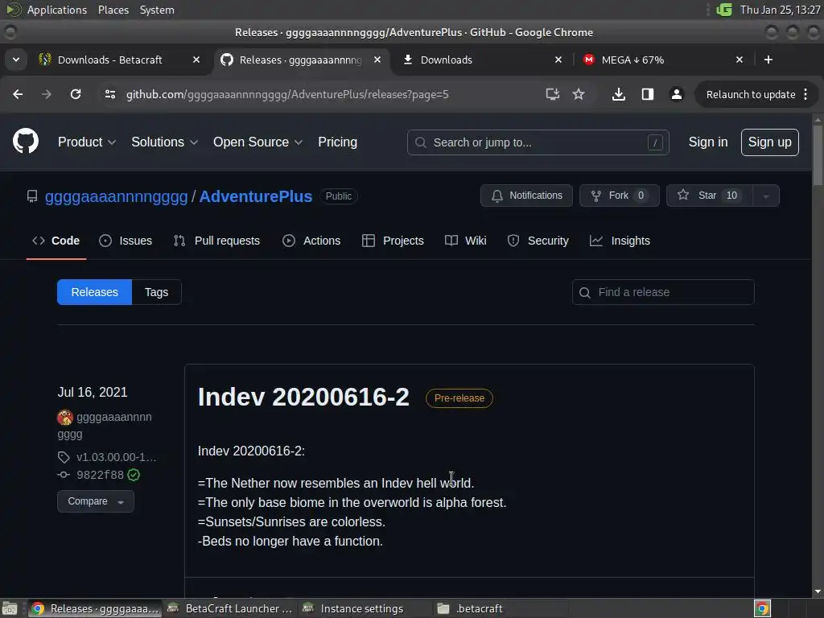Click the install app icon in address bar
The width and height of the screenshot is (824, 618).
click(x=552, y=94)
